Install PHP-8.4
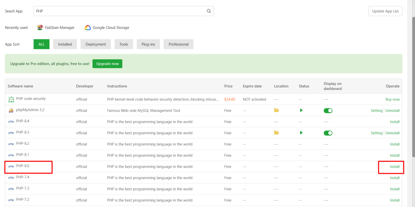415x207 pixels. (394, 122)
